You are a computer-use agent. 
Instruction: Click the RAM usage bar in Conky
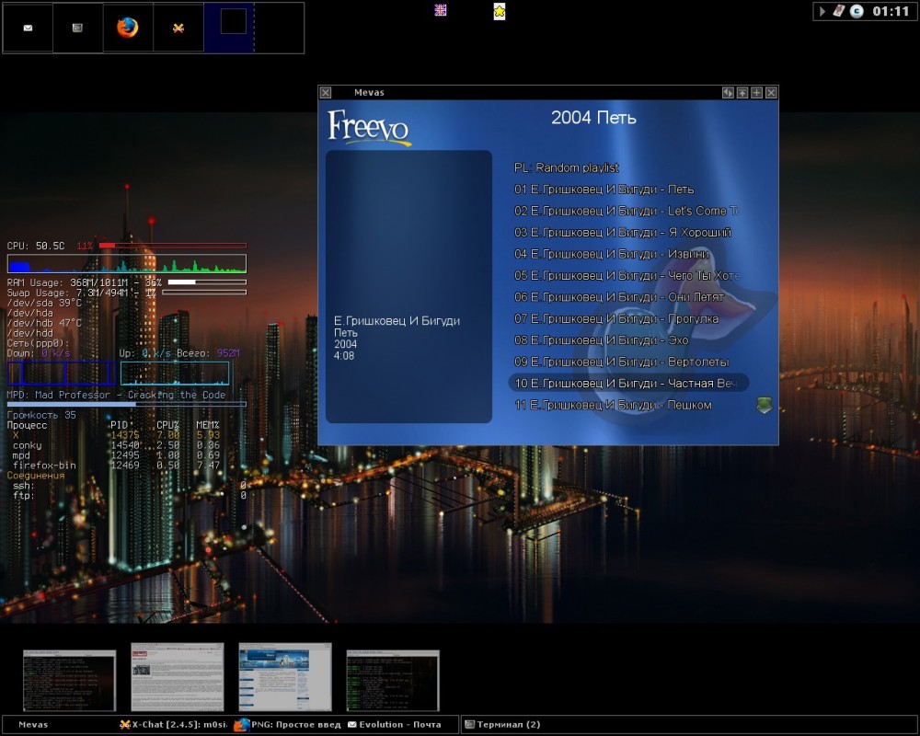point(207,282)
